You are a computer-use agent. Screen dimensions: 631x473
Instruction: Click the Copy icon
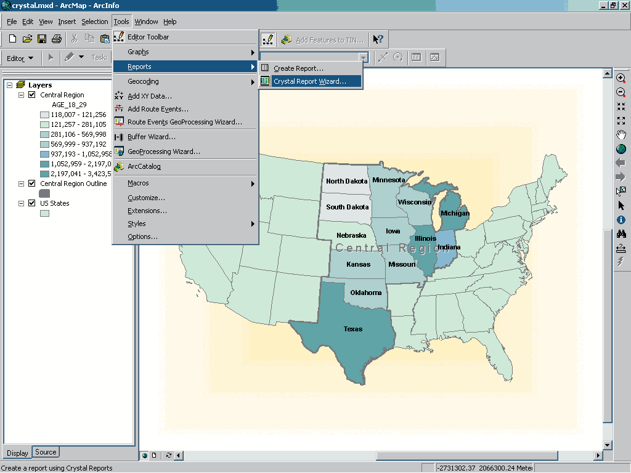pyautogui.click(x=89, y=39)
